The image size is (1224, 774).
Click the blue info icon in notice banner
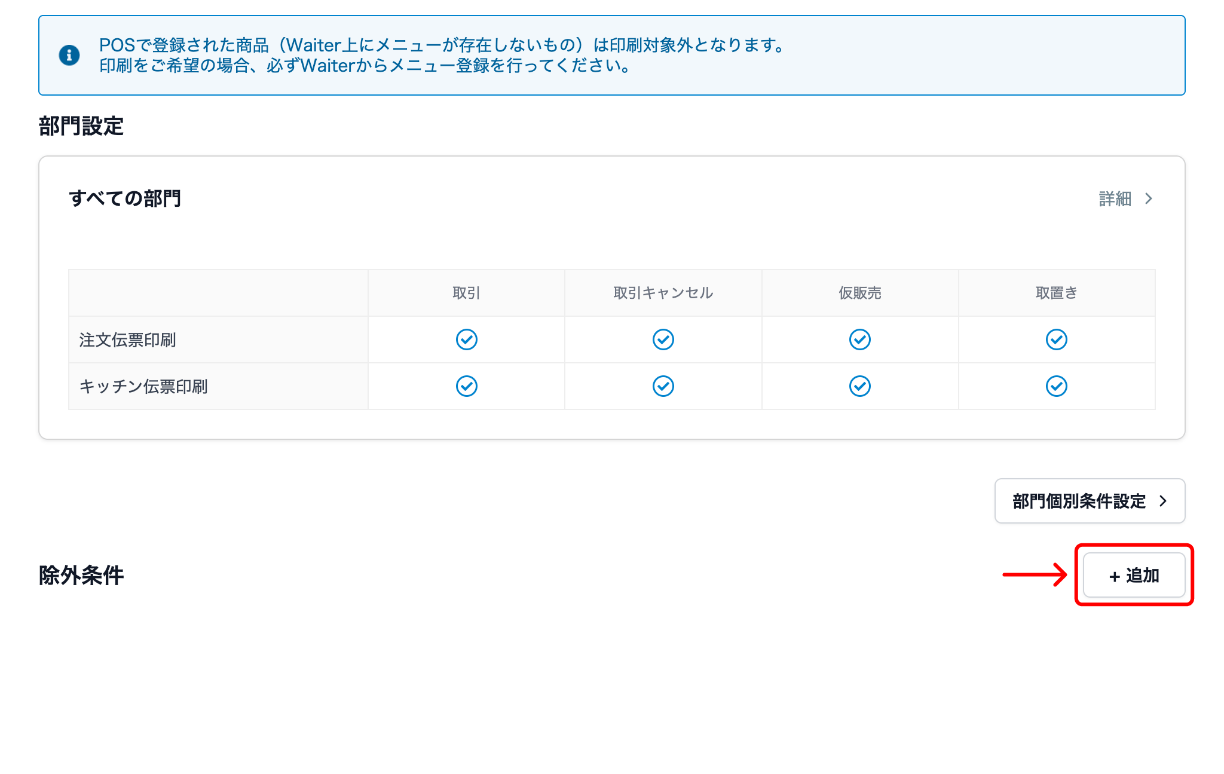point(69,55)
